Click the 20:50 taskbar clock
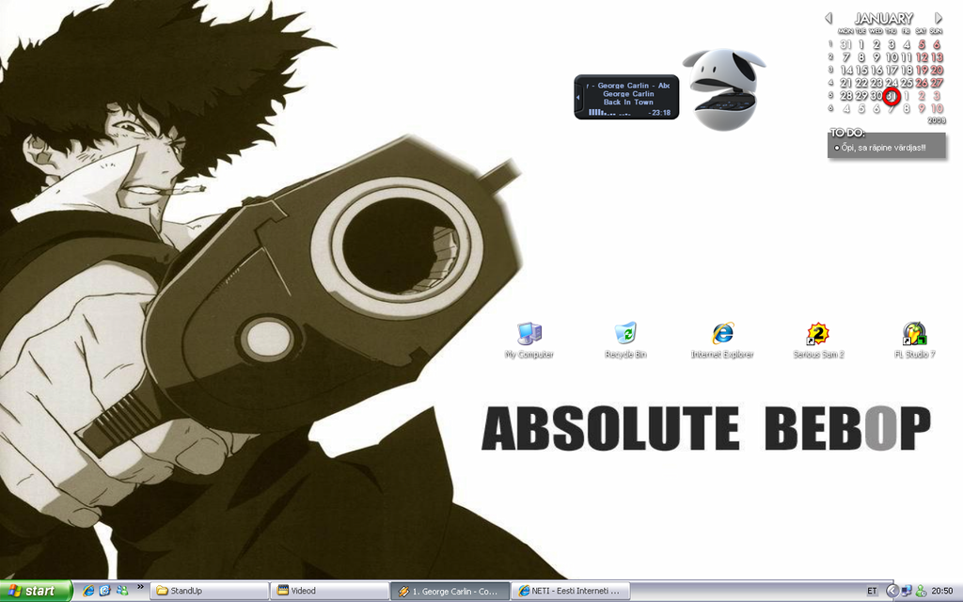Screen dimensions: 963x602 pyautogui.click(x=942, y=591)
